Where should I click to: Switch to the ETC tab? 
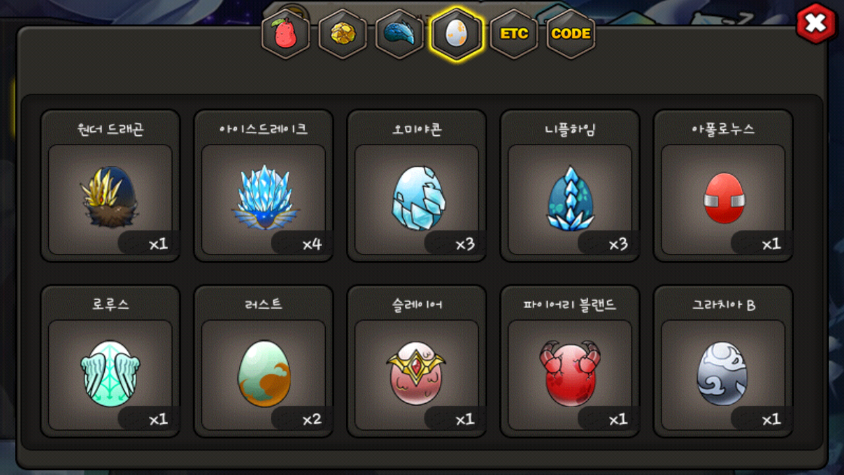click(x=514, y=34)
